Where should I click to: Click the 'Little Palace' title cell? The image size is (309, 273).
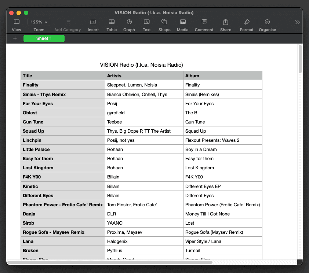click(x=63, y=149)
